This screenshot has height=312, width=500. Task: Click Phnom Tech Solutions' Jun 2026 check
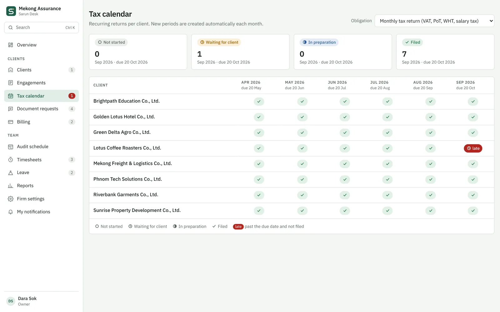[x=345, y=179]
